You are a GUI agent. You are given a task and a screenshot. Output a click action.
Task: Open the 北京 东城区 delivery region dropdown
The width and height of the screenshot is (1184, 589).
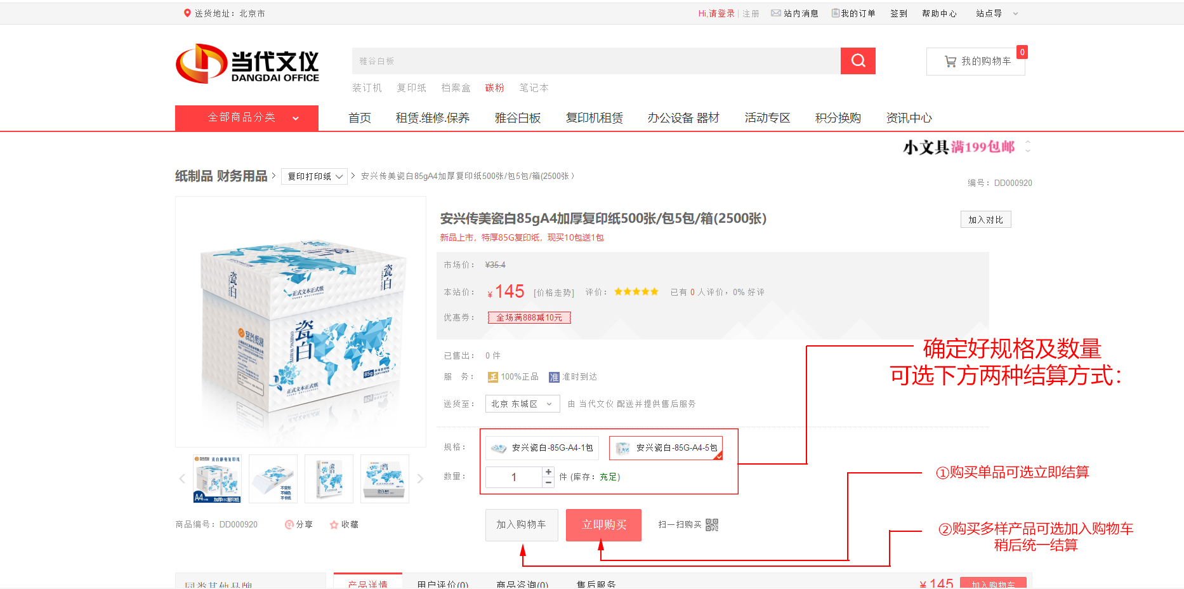point(522,404)
